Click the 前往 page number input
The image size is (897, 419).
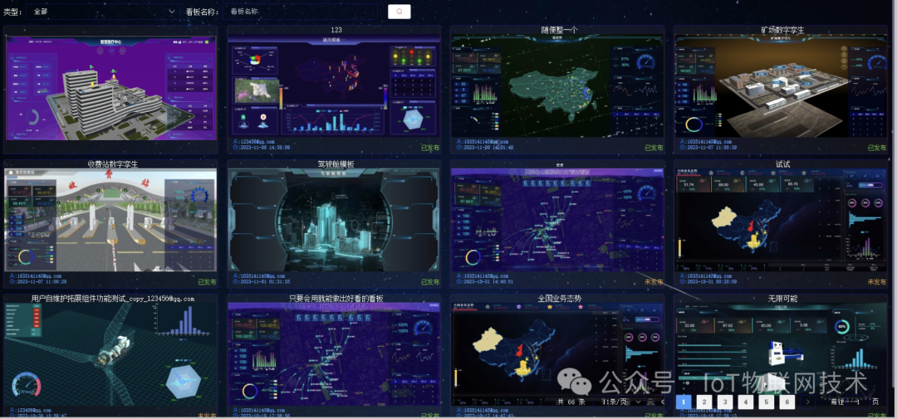pos(859,402)
